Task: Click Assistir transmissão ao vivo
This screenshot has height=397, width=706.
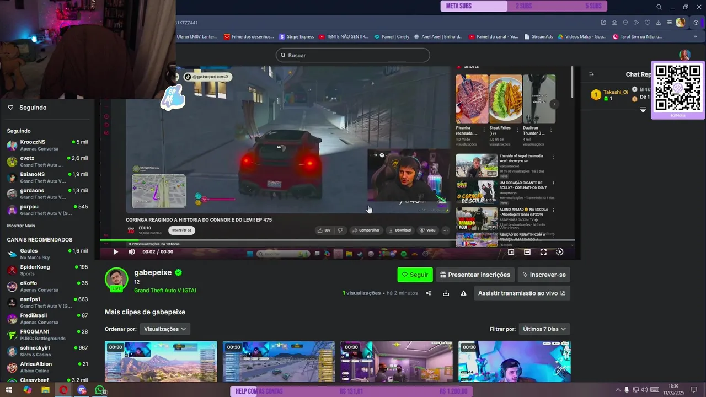Action: (x=522, y=293)
